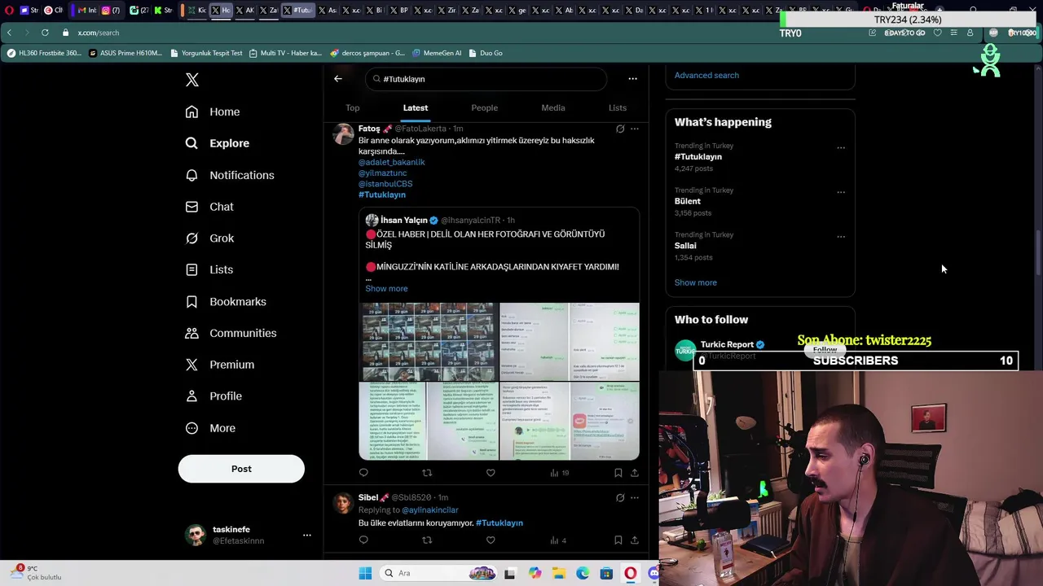Open Lists in sidebar
The height and width of the screenshot is (586, 1043).
[x=209, y=269]
